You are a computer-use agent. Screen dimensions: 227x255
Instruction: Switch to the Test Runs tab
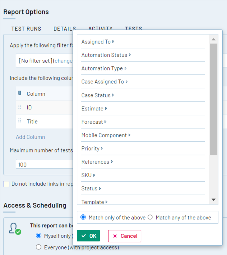tap(26, 29)
